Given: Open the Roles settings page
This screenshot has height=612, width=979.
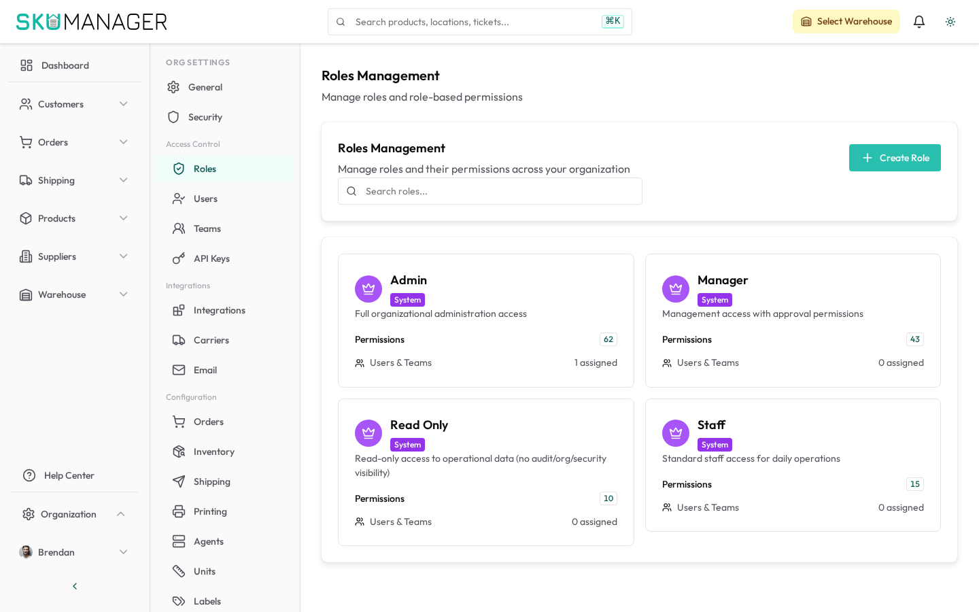Looking at the screenshot, I should (224, 169).
